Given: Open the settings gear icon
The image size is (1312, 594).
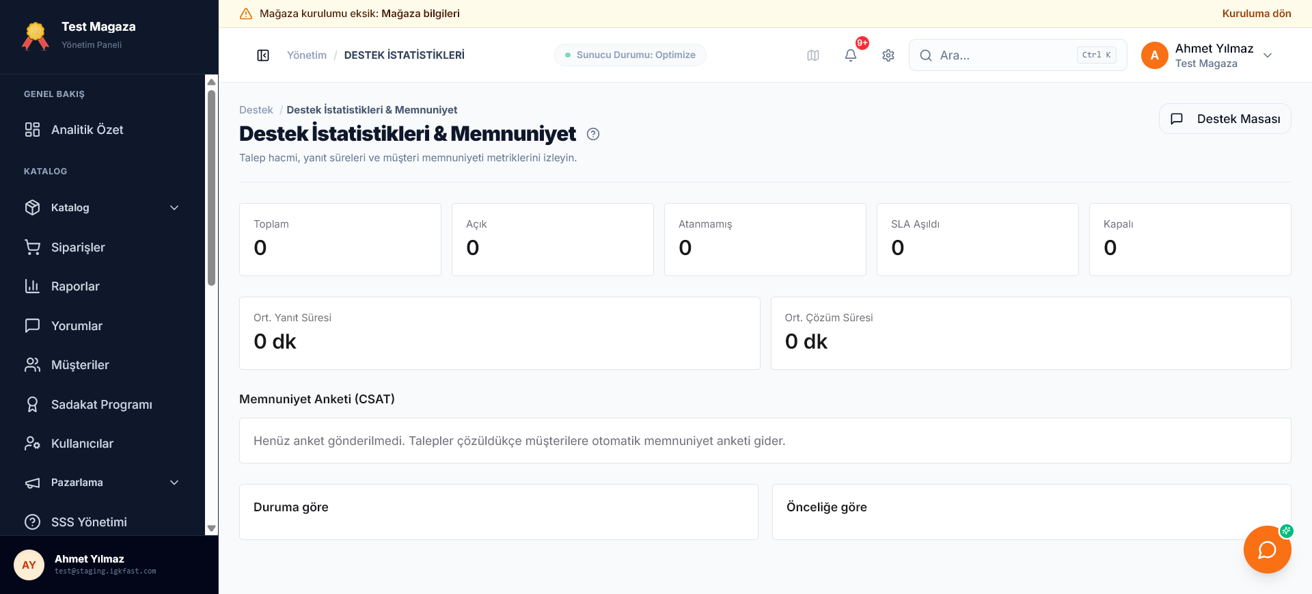Looking at the screenshot, I should click(888, 55).
